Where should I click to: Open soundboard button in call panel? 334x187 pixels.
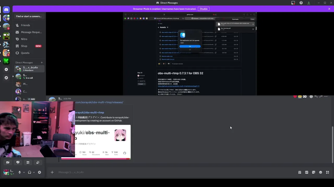pyautogui.click(x=38, y=162)
